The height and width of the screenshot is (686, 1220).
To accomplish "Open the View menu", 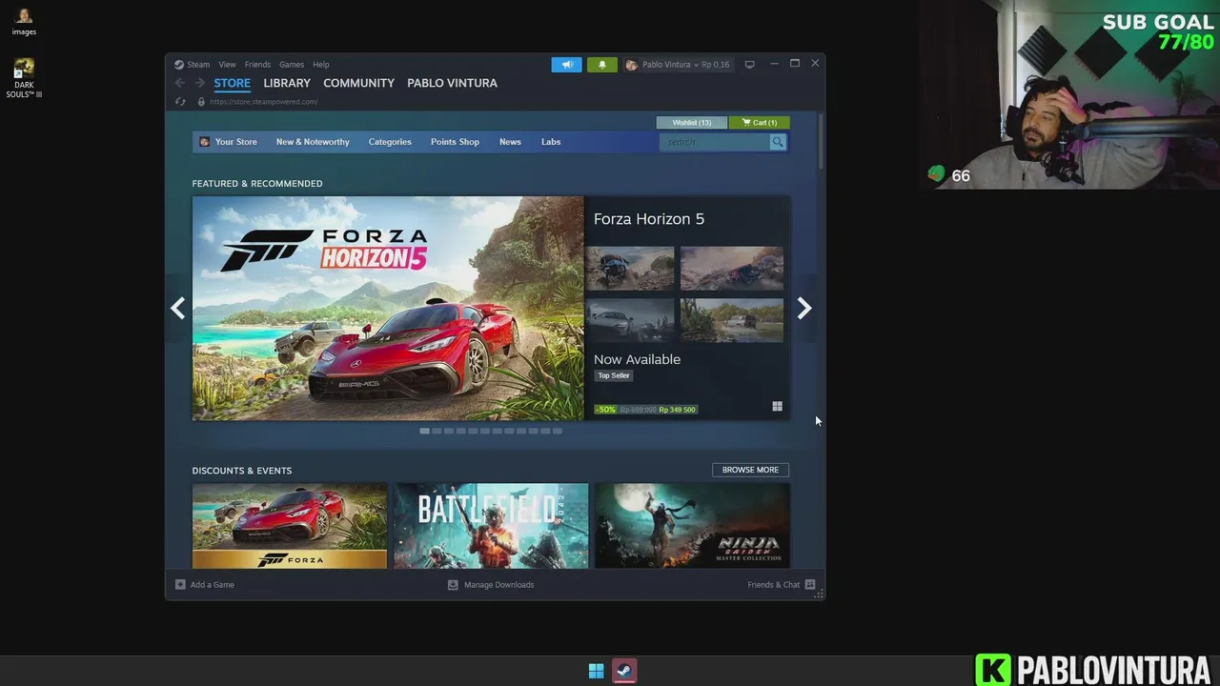I will coord(227,65).
